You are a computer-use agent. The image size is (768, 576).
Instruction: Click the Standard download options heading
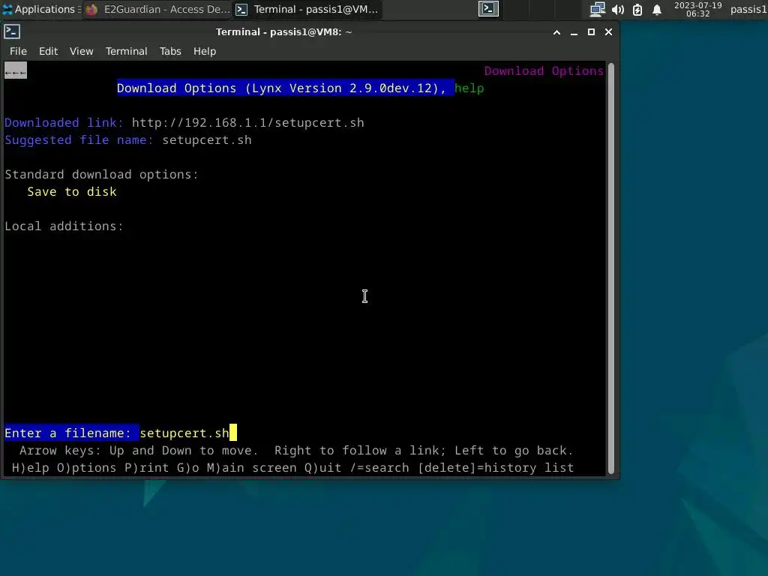(101, 174)
